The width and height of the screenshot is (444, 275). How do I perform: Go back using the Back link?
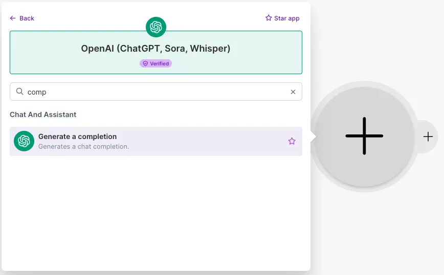point(22,18)
